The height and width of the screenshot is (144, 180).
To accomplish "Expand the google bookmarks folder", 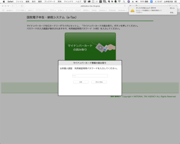I will point(10,10).
